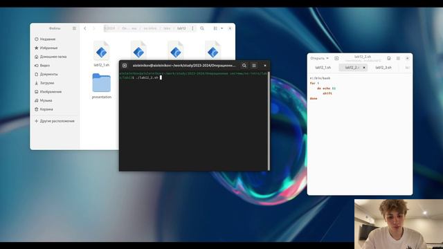Toggle Files view mode icon
This screenshot has width=443, height=249.
pyautogui.click(x=215, y=28)
